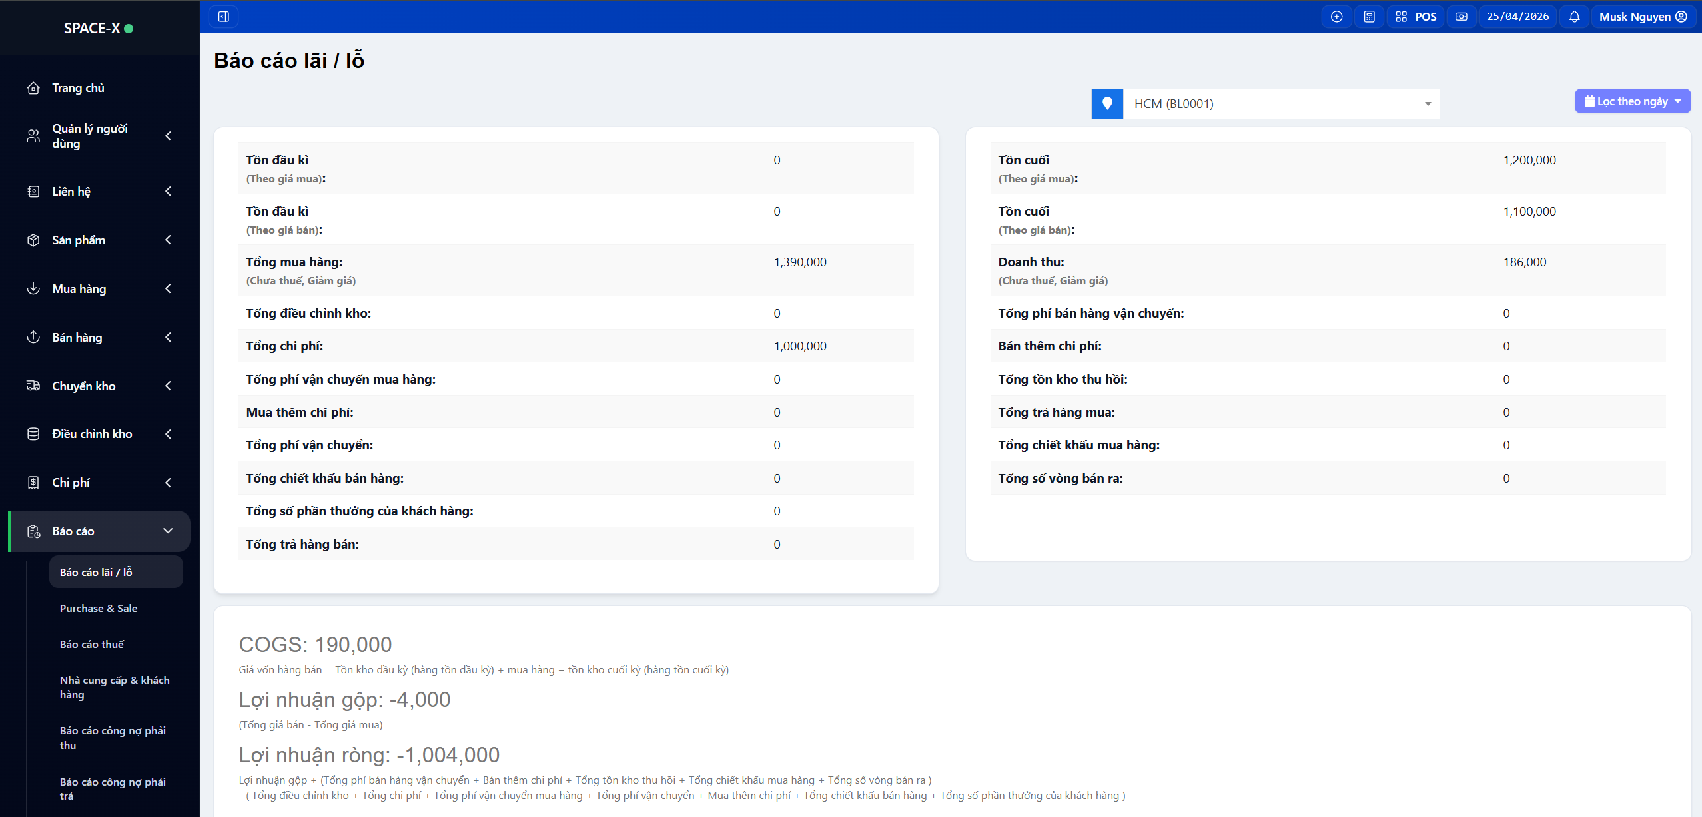The width and height of the screenshot is (1702, 817).
Task: Open the calculator icon in header
Action: (x=1369, y=17)
